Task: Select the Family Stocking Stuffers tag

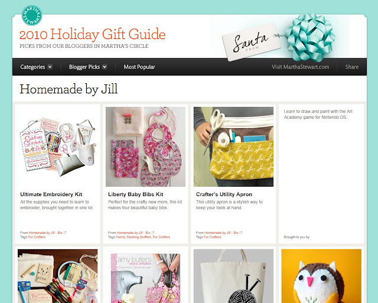Action: [x=133, y=237]
